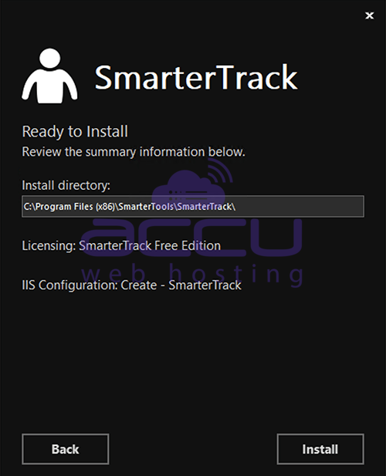This screenshot has height=476, width=386.
Task: Click the purple cloud watermark icon
Action: [x=188, y=187]
